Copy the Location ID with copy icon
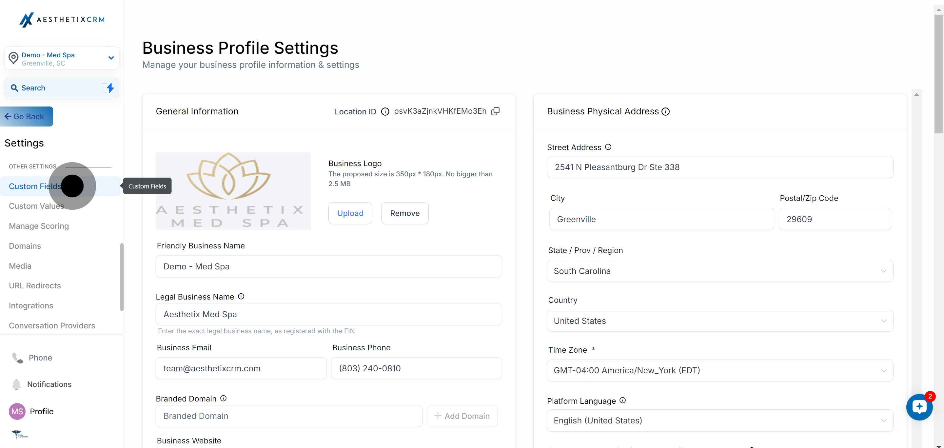 (x=496, y=111)
